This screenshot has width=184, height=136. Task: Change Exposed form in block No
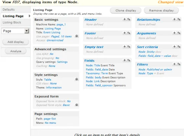pos(69,101)
